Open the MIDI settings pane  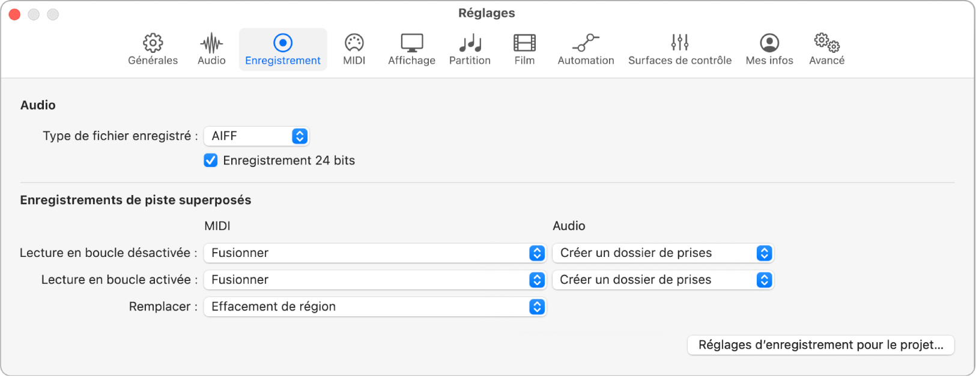(x=354, y=49)
